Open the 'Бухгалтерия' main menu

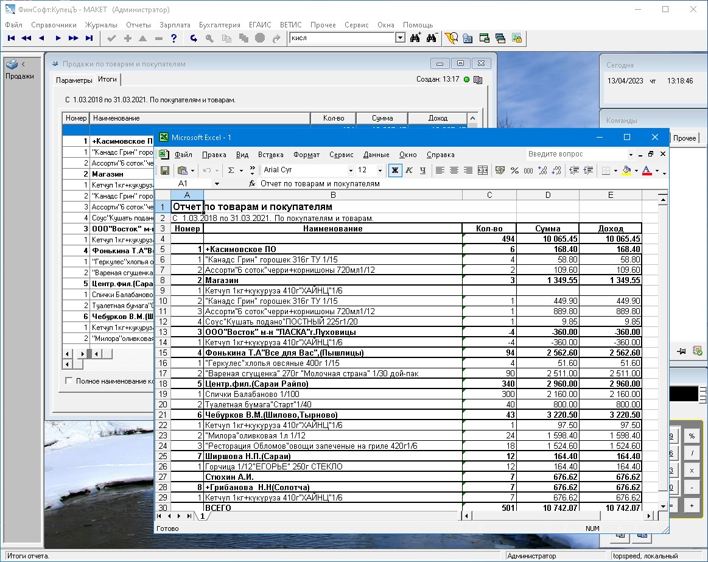(219, 25)
